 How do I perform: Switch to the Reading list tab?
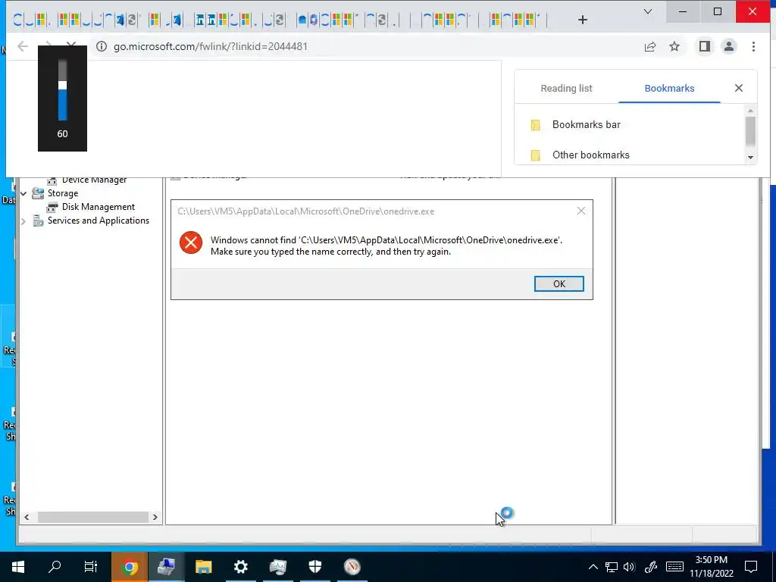[566, 88]
